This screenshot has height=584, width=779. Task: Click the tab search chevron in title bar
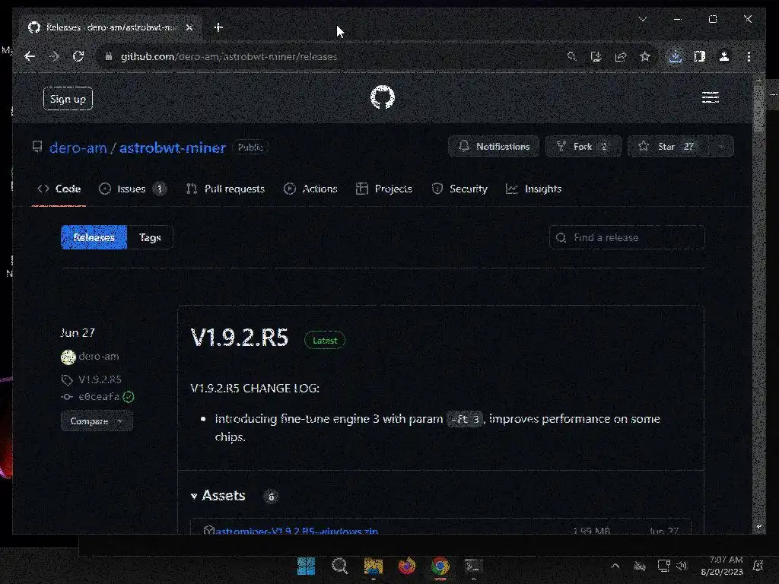(x=642, y=19)
